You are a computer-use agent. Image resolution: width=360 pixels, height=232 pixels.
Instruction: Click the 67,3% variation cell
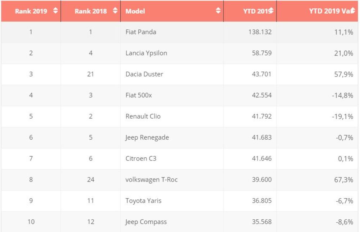(343, 180)
